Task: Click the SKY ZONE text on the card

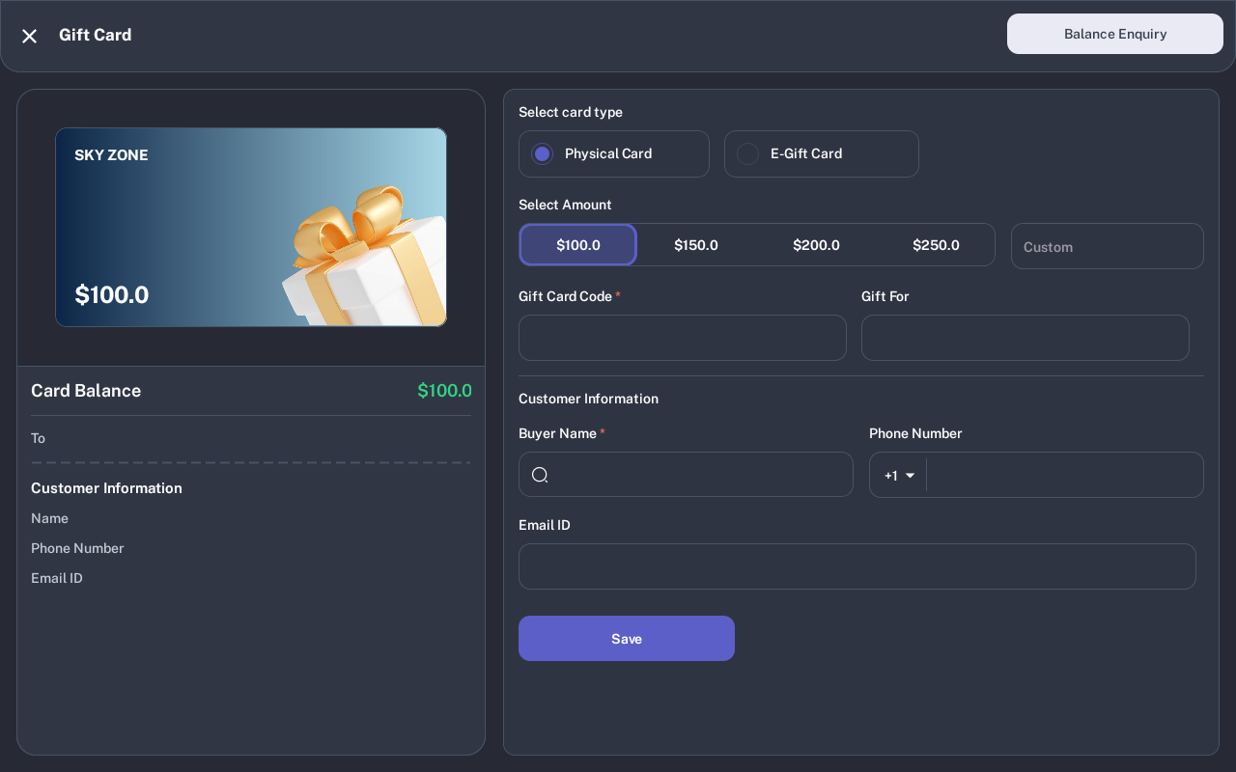Action: pos(111,155)
